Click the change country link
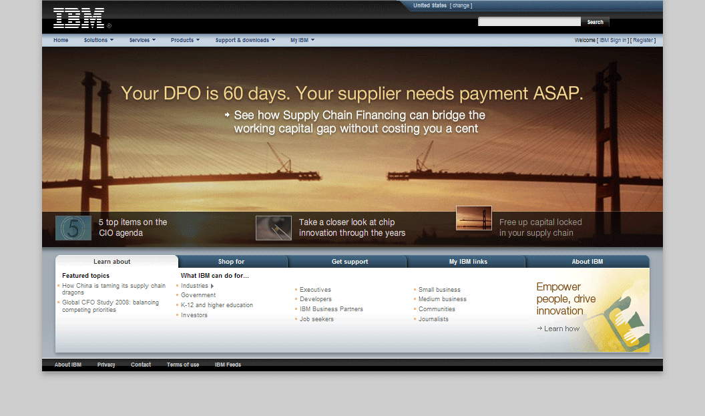The image size is (705, 416). pyautogui.click(x=461, y=6)
